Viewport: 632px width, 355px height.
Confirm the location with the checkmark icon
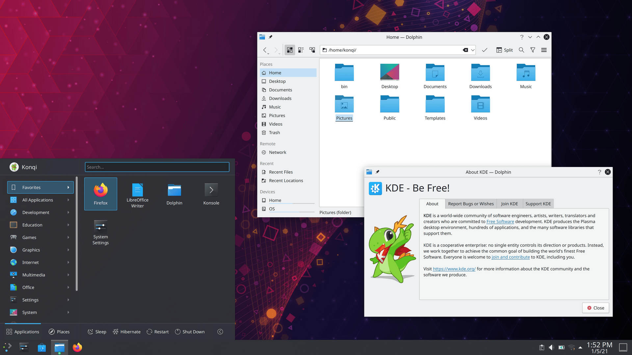coord(485,50)
